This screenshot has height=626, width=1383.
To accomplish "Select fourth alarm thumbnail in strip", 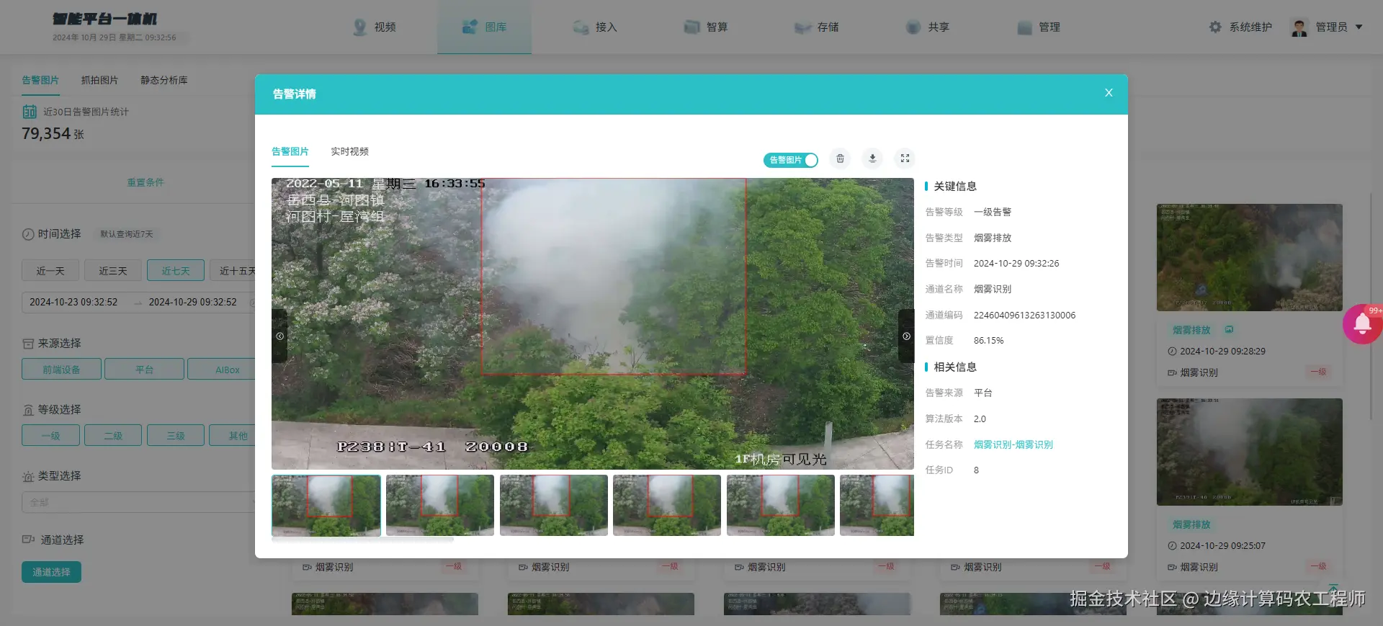I will [667, 505].
